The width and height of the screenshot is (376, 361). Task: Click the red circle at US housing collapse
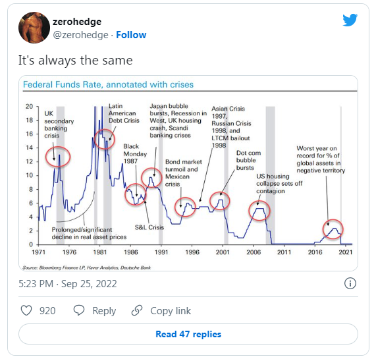(259, 211)
